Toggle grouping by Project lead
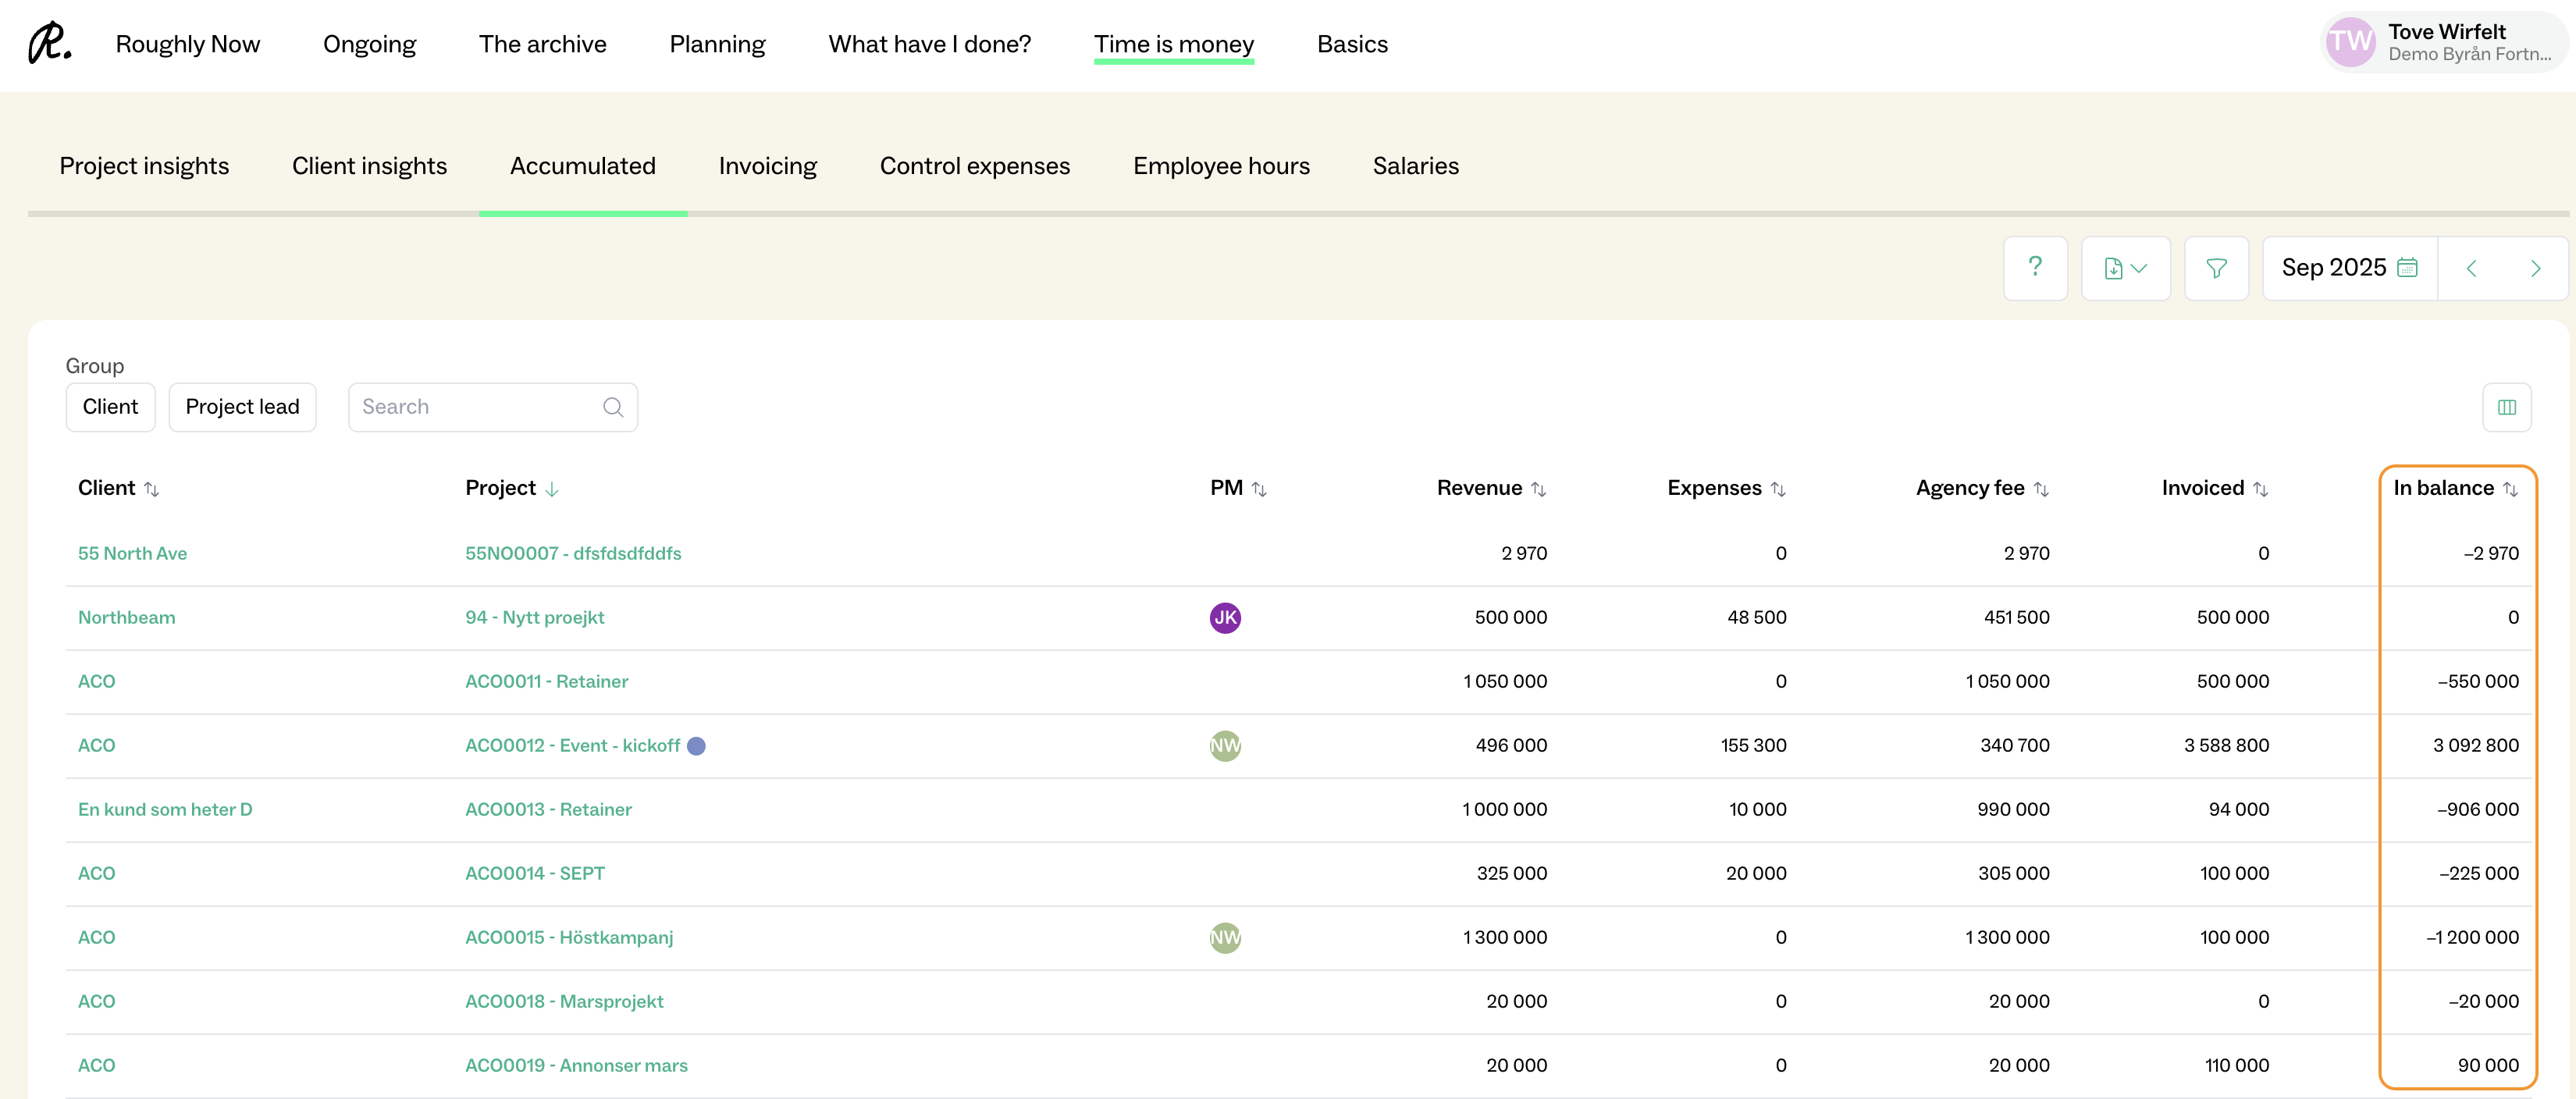The width and height of the screenshot is (2576, 1099). [242, 407]
